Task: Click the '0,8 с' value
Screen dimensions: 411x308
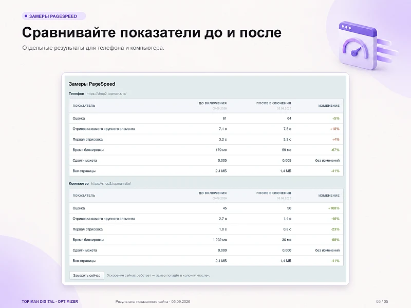Action: (x=287, y=229)
